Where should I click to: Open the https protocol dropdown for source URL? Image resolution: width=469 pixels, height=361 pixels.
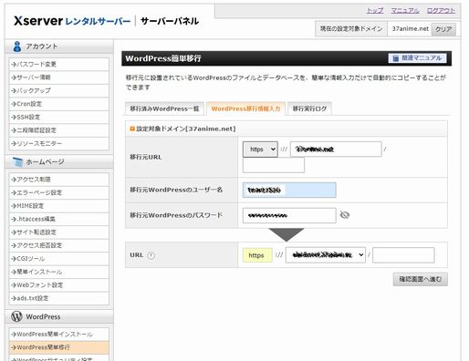(x=260, y=150)
